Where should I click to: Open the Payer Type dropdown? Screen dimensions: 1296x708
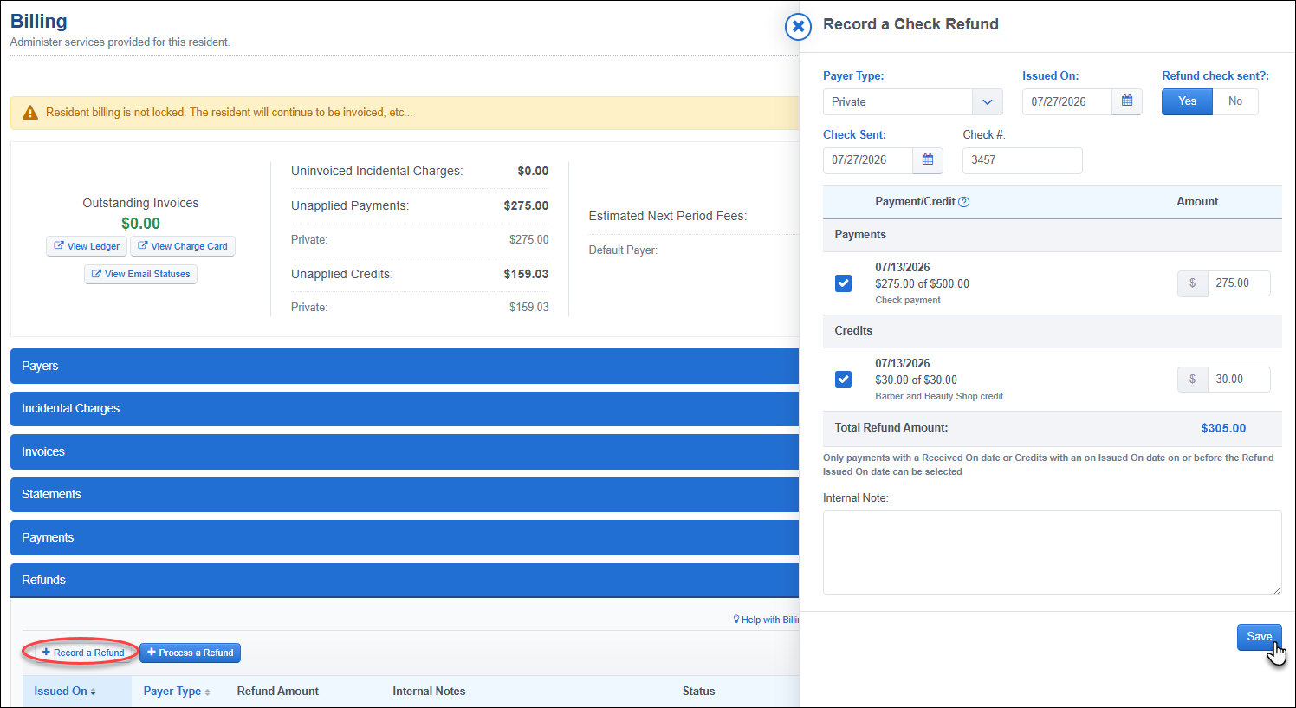[912, 101]
